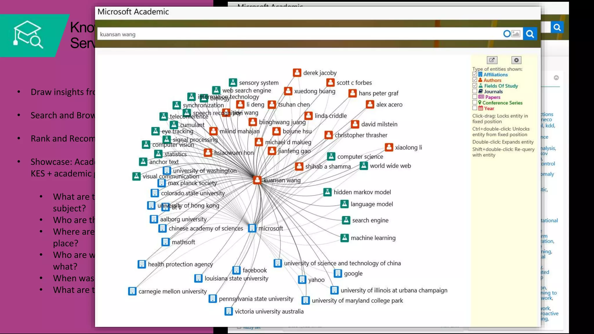This screenshot has width=594, height=334.
Task: Click the Microsoft Academic window title
Action: [x=133, y=12]
